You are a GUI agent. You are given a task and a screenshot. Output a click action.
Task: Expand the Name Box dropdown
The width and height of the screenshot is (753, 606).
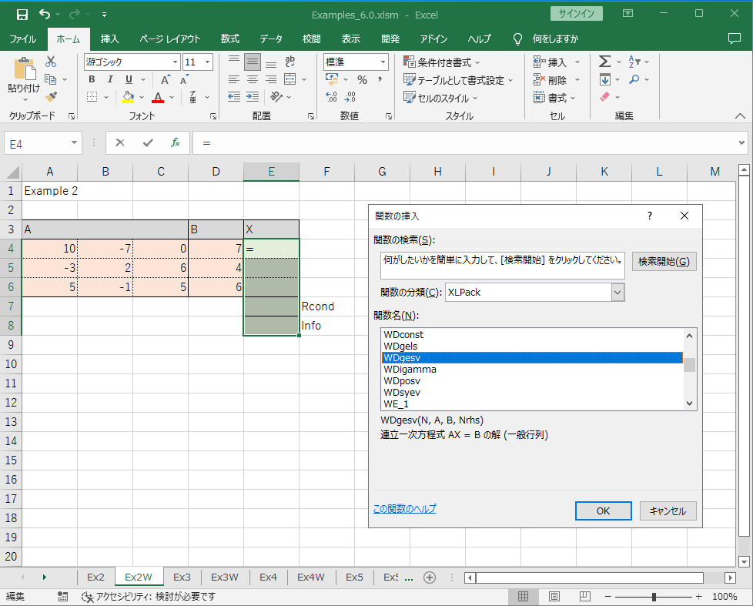[x=74, y=142]
